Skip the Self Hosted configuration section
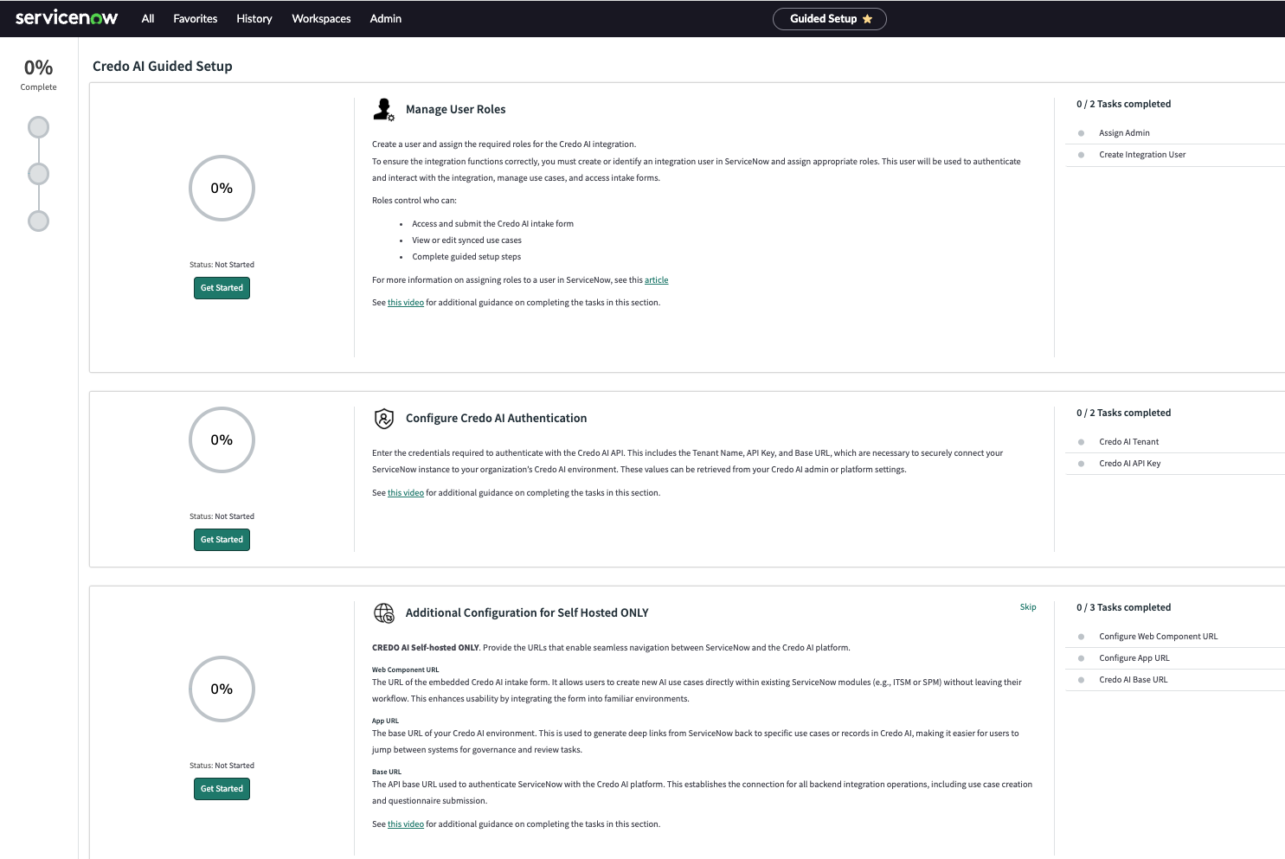 (x=1028, y=607)
